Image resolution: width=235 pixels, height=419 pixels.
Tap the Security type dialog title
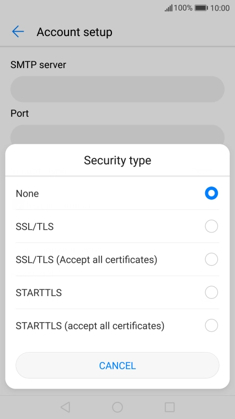click(117, 161)
